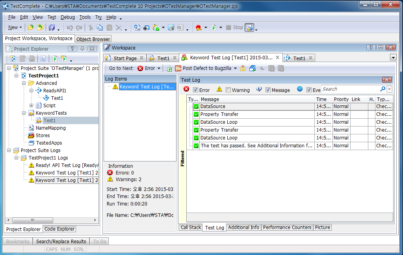Screen dimensions: 403x255
Task: Click the green Run icon in main toolbar
Action: [213, 28]
